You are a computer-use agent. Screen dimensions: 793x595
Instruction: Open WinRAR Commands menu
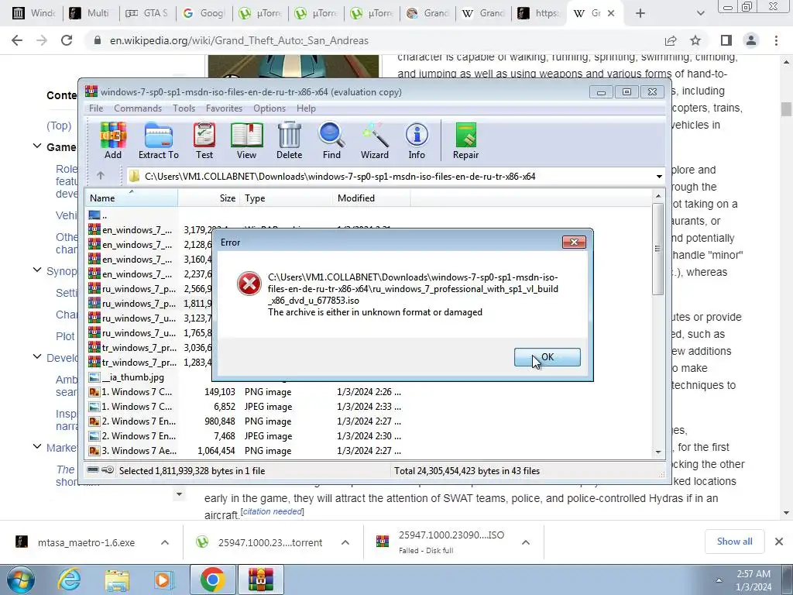pyautogui.click(x=138, y=108)
